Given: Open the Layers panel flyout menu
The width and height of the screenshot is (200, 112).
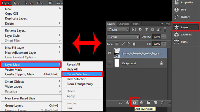Looking at the screenshot, I should click(168, 24).
